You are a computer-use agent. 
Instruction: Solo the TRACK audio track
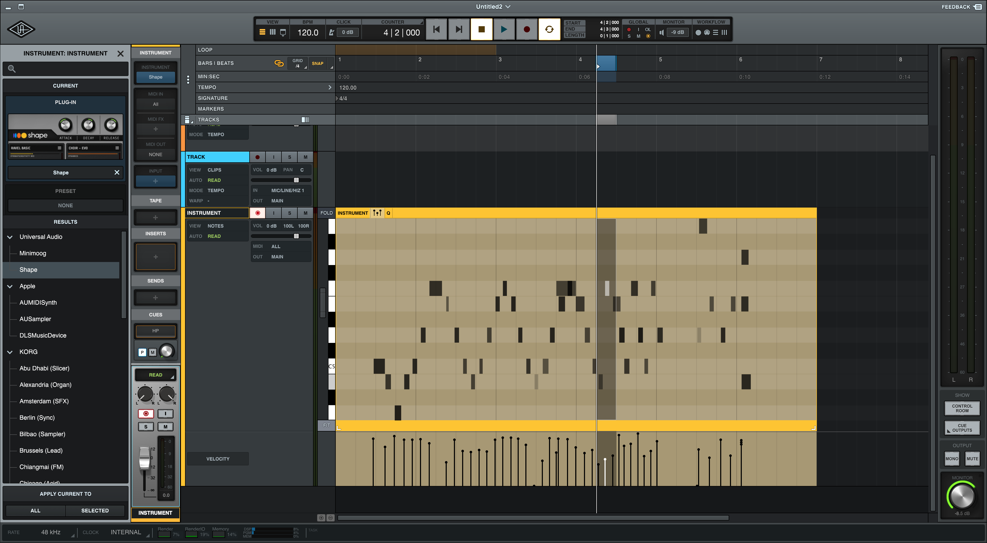(289, 157)
